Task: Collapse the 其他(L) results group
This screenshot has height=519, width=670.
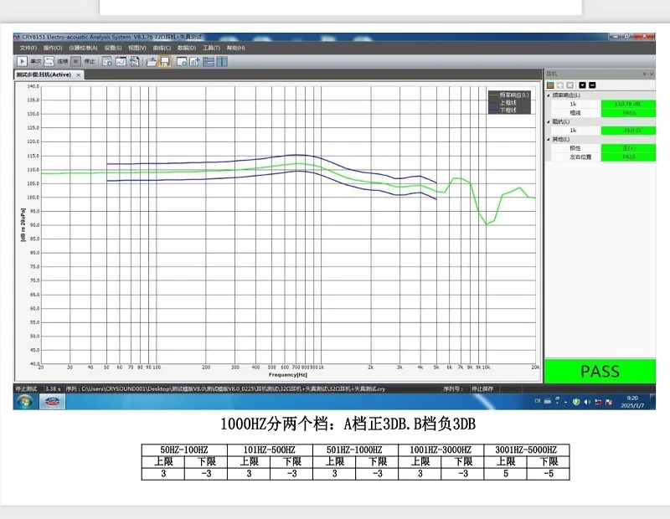Action: click(x=549, y=139)
